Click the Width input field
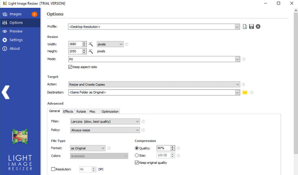 [75, 44]
